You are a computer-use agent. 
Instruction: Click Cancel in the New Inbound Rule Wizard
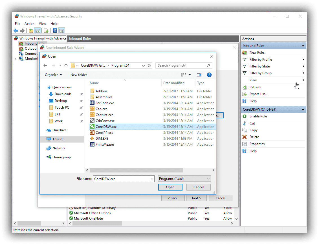click(221, 198)
